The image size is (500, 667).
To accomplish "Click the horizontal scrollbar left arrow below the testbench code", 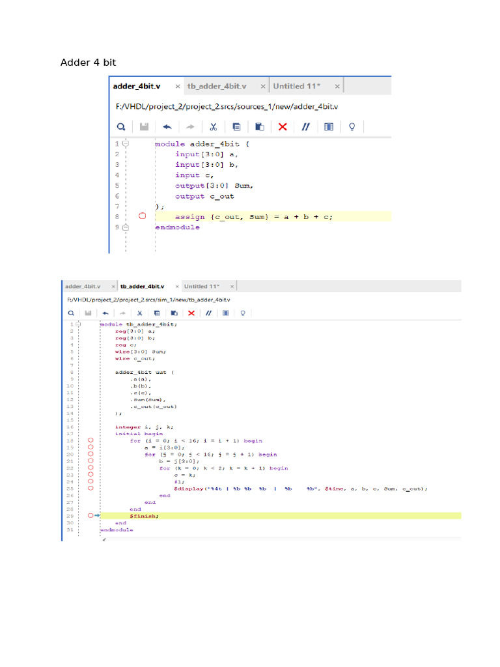I will click(x=104, y=540).
